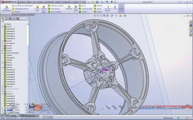This screenshot has width=193, height=120.
Task: Open the Herramientas menu
Action: (49, 2)
